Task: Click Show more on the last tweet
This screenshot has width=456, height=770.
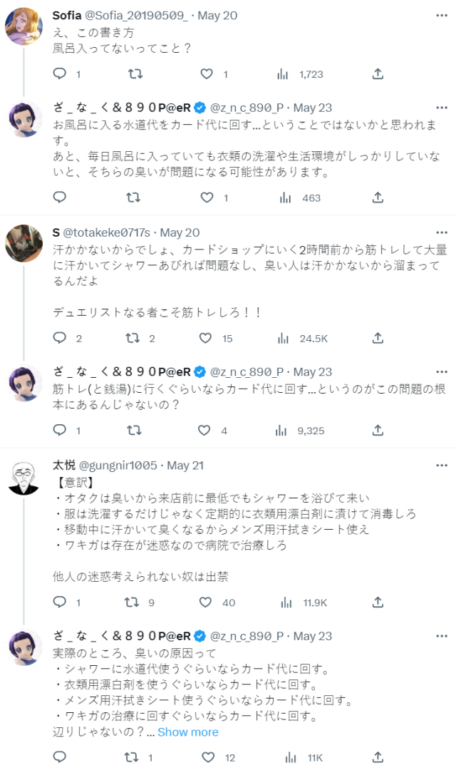Action: point(188,732)
